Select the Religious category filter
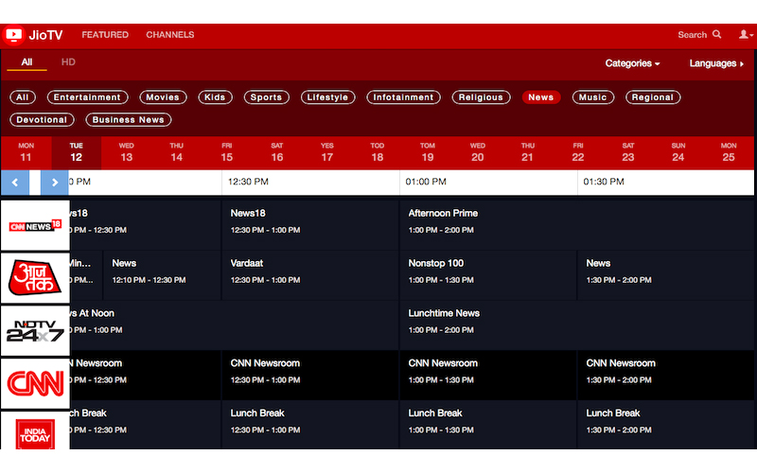This screenshot has width=757, height=473. coord(481,97)
